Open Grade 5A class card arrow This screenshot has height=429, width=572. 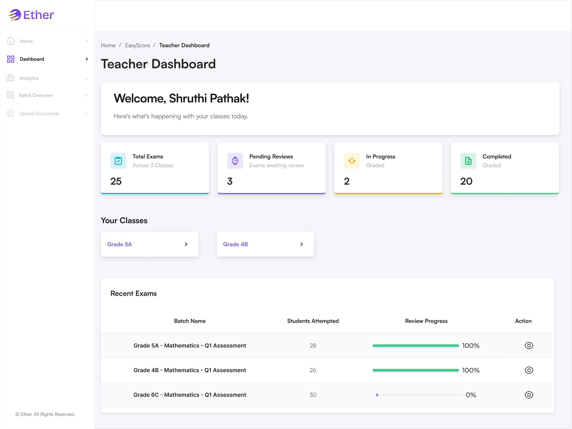point(186,244)
